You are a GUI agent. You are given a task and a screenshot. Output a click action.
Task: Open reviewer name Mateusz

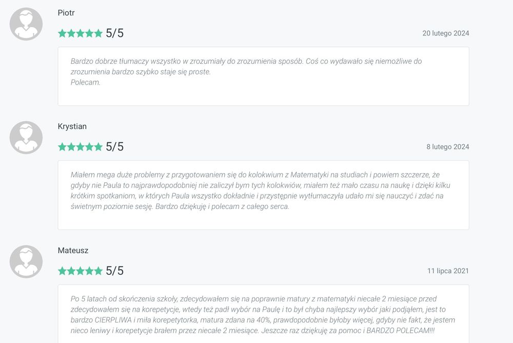click(x=73, y=251)
